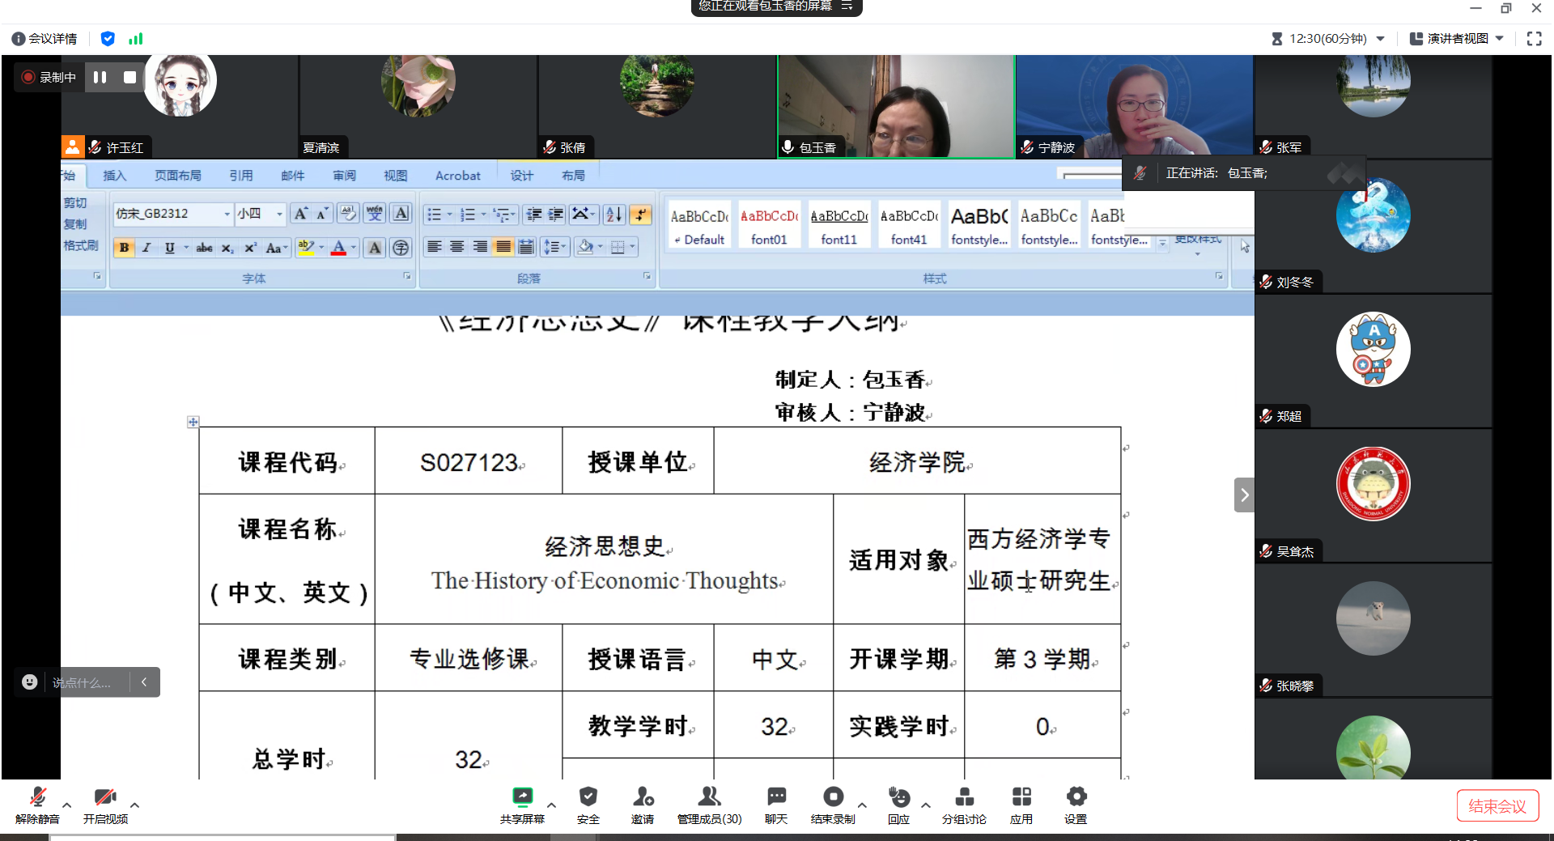Viewport: 1554px width, 841px height.
Task: Expand the meeting timer 12:30 dropdown
Action: coord(1380,38)
